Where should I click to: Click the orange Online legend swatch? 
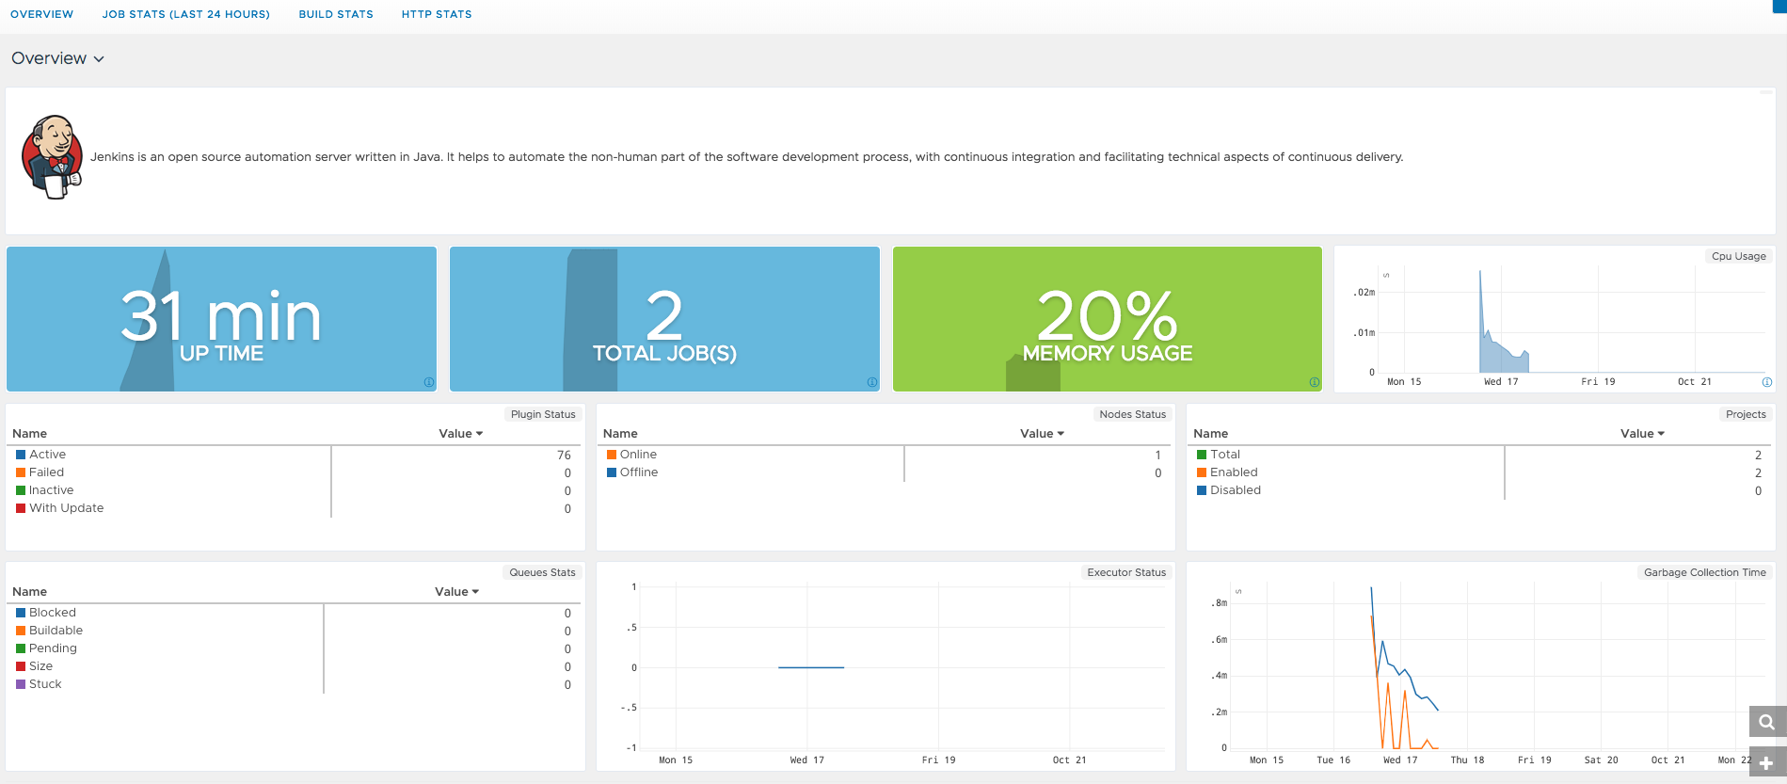click(612, 455)
